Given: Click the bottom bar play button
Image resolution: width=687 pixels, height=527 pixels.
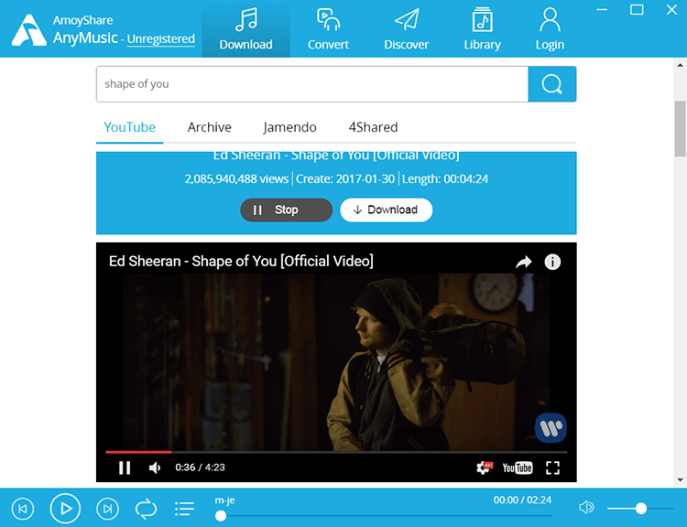Looking at the screenshot, I should (65, 509).
